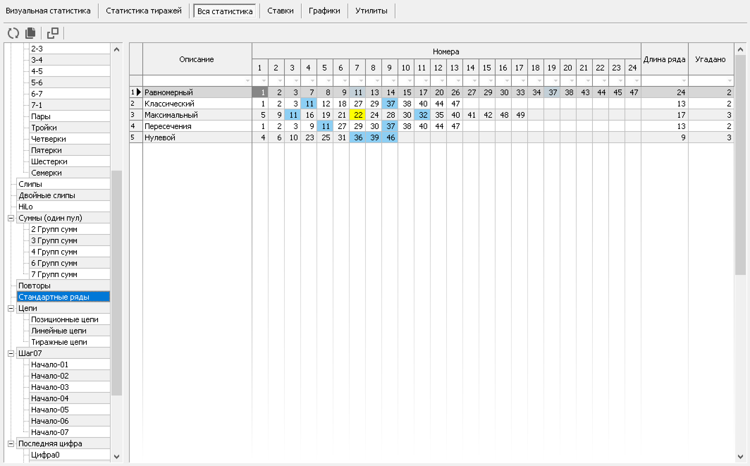Collapse the Последняя цифра node
Viewport: 750px width, 466px height.
tap(11, 444)
